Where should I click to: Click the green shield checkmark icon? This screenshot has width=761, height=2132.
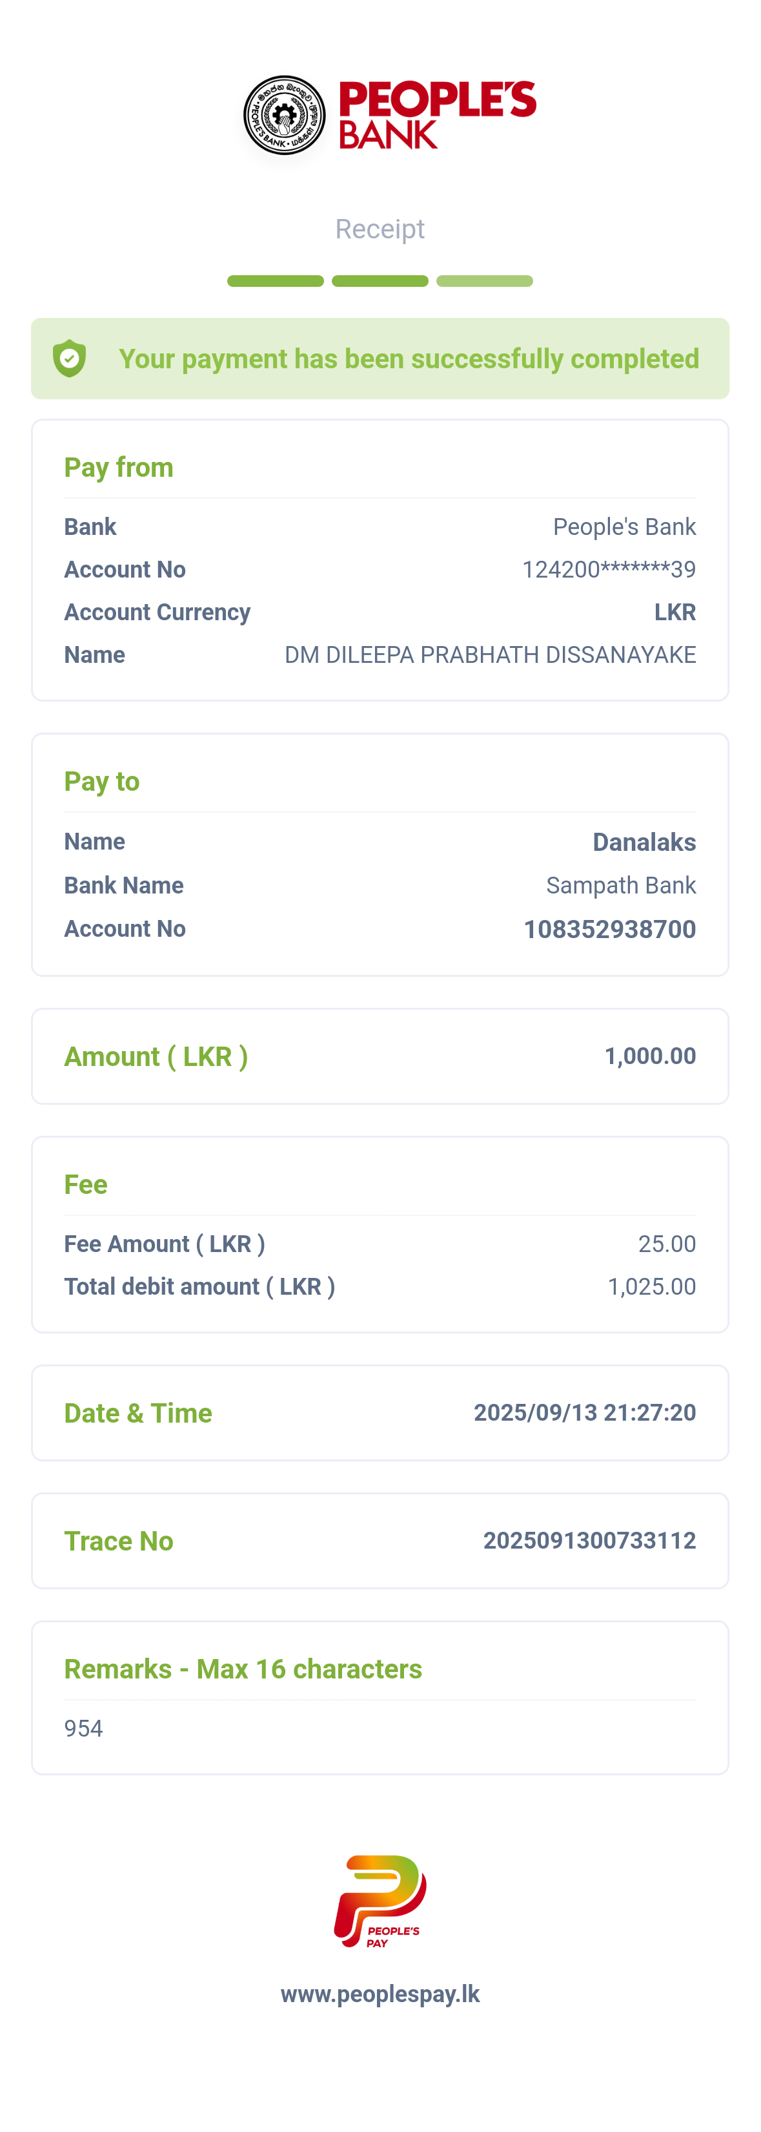click(70, 359)
